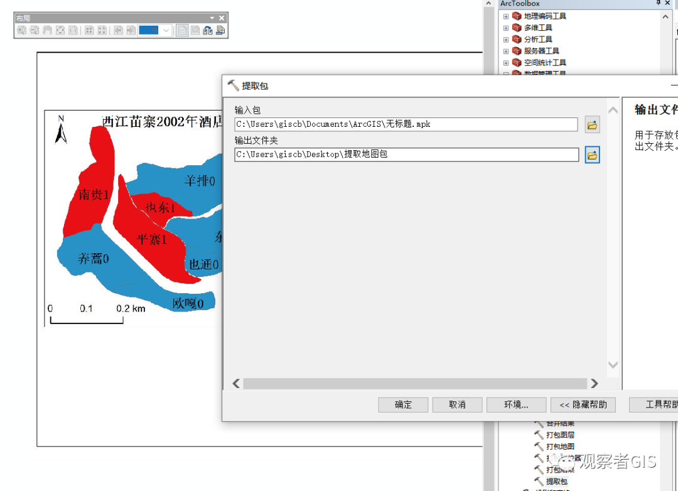Click the north arrow on the map
Image resolution: width=678 pixels, height=491 pixels.
click(61, 129)
